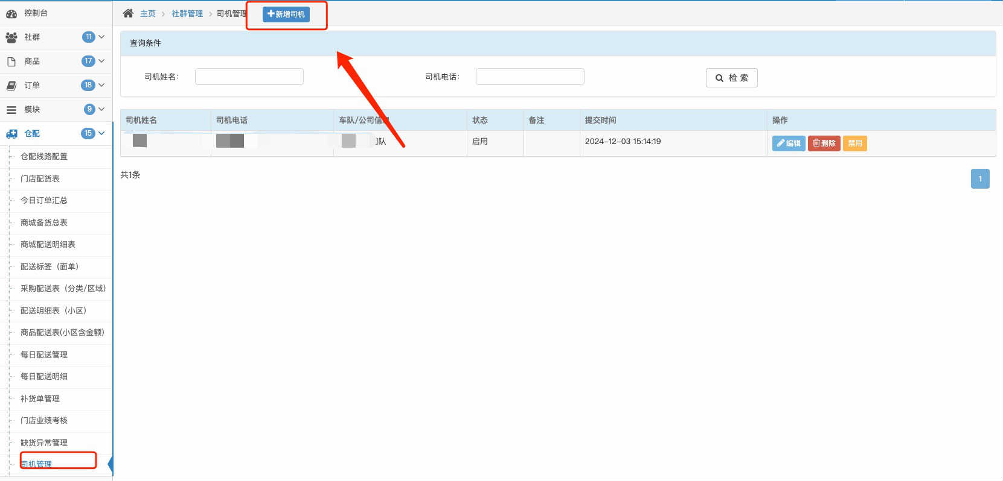The height and width of the screenshot is (481, 1003).
Task: Click the 司机电话 input field
Action: coord(530,77)
